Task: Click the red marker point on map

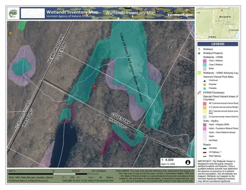Action: tap(95, 86)
